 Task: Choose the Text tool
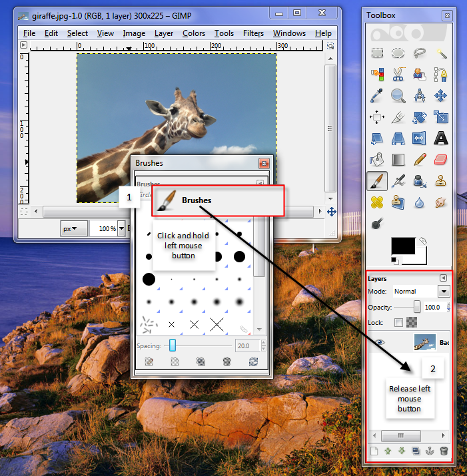click(440, 138)
